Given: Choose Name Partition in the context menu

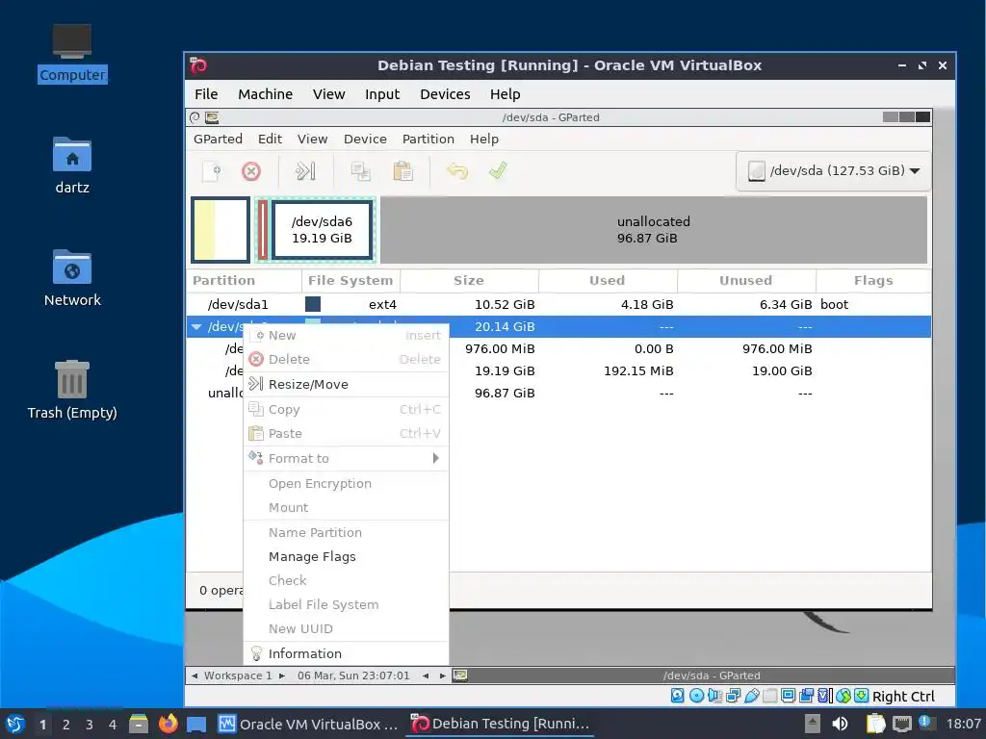Looking at the screenshot, I should [346, 533].
